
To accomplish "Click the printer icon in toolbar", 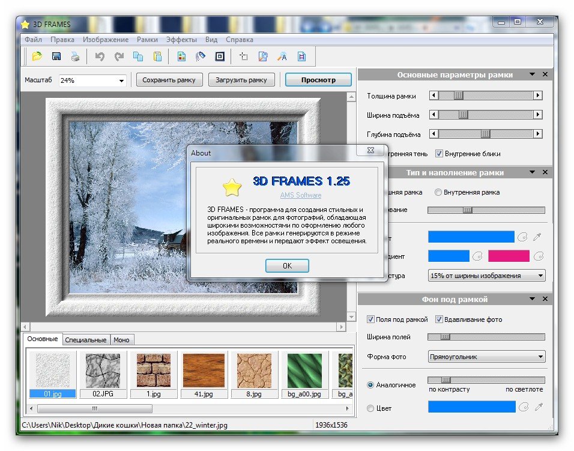I will pyautogui.click(x=74, y=56).
